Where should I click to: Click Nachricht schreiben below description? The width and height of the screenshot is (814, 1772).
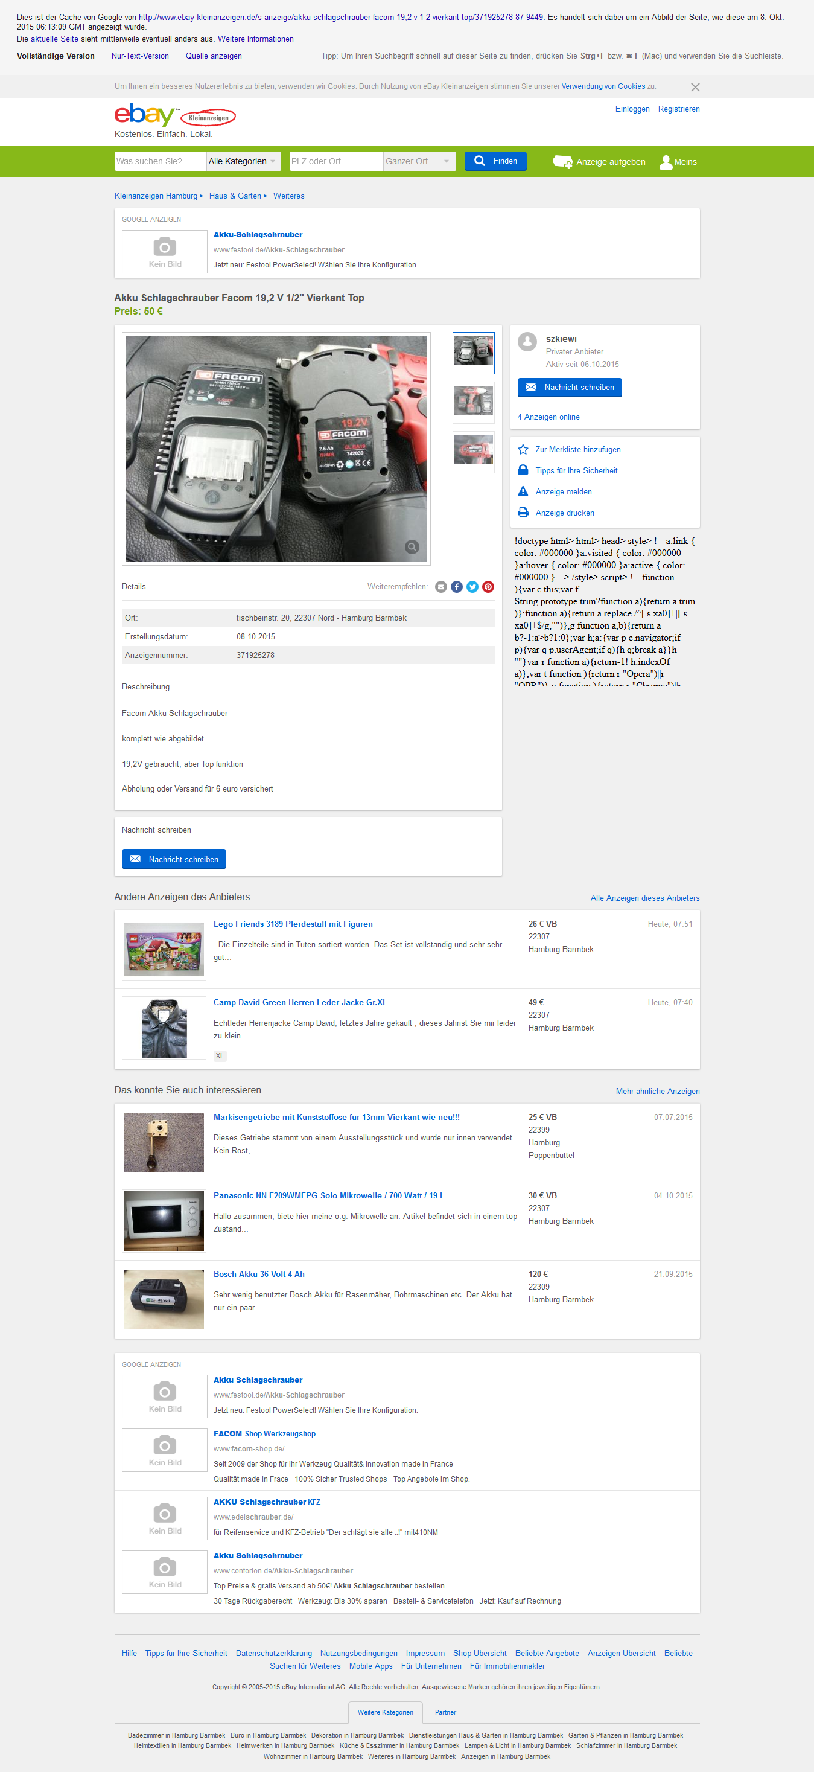pyautogui.click(x=174, y=859)
